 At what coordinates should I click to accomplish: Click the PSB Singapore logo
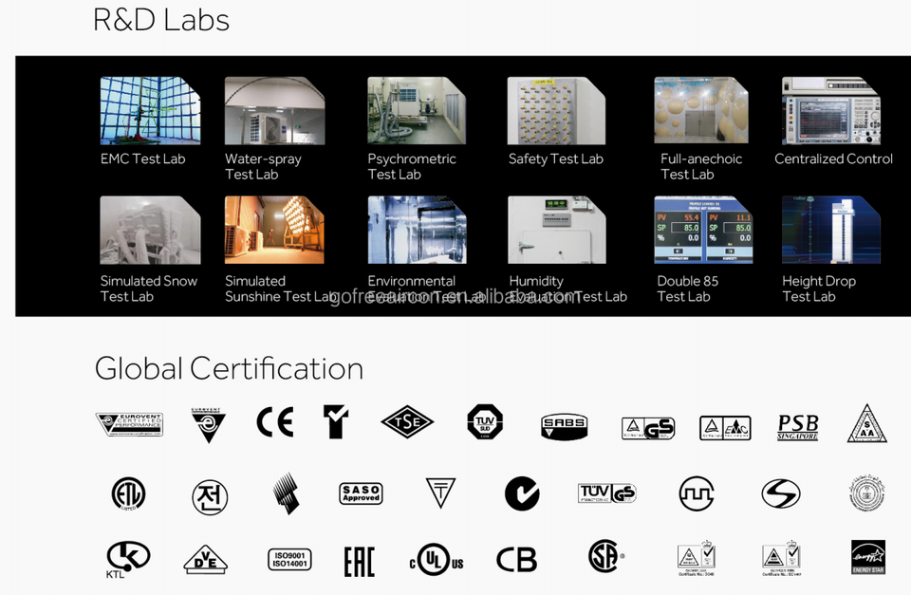(x=798, y=427)
